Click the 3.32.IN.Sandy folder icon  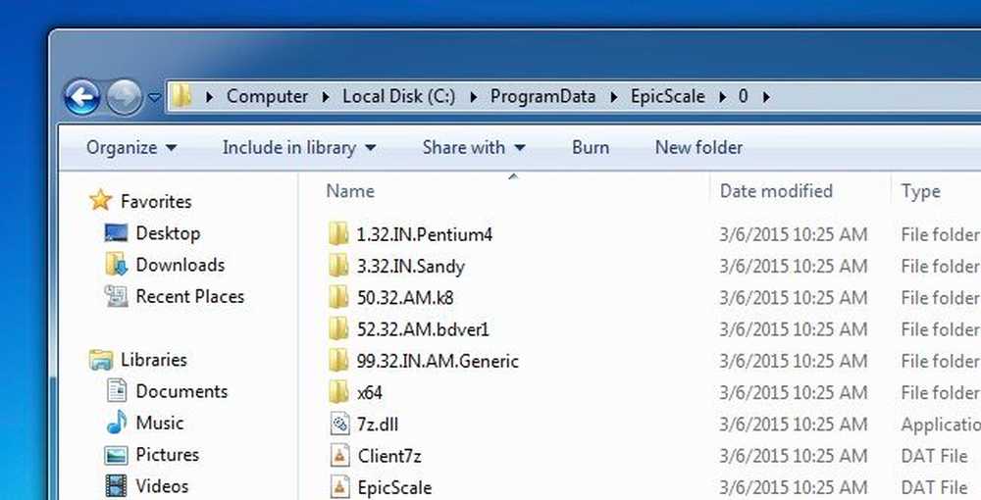tap(338, 266)
